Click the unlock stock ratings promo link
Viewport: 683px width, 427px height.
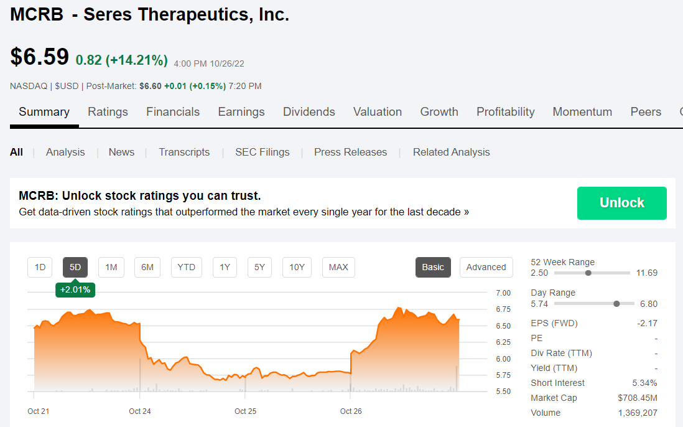click(244, 212)
